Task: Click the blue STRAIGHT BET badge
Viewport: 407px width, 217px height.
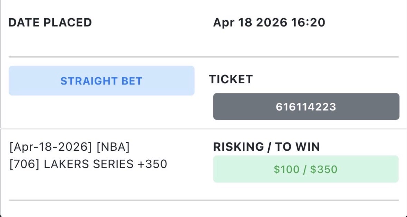Action: (x=101, y=81)
